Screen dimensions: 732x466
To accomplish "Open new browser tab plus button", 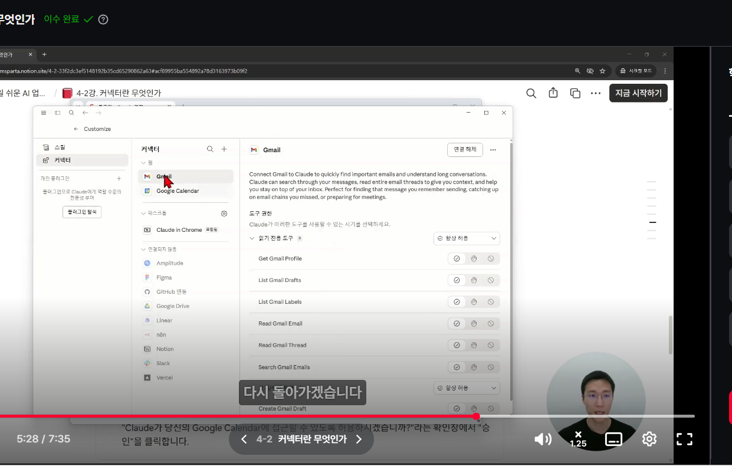I will point(44,54).
